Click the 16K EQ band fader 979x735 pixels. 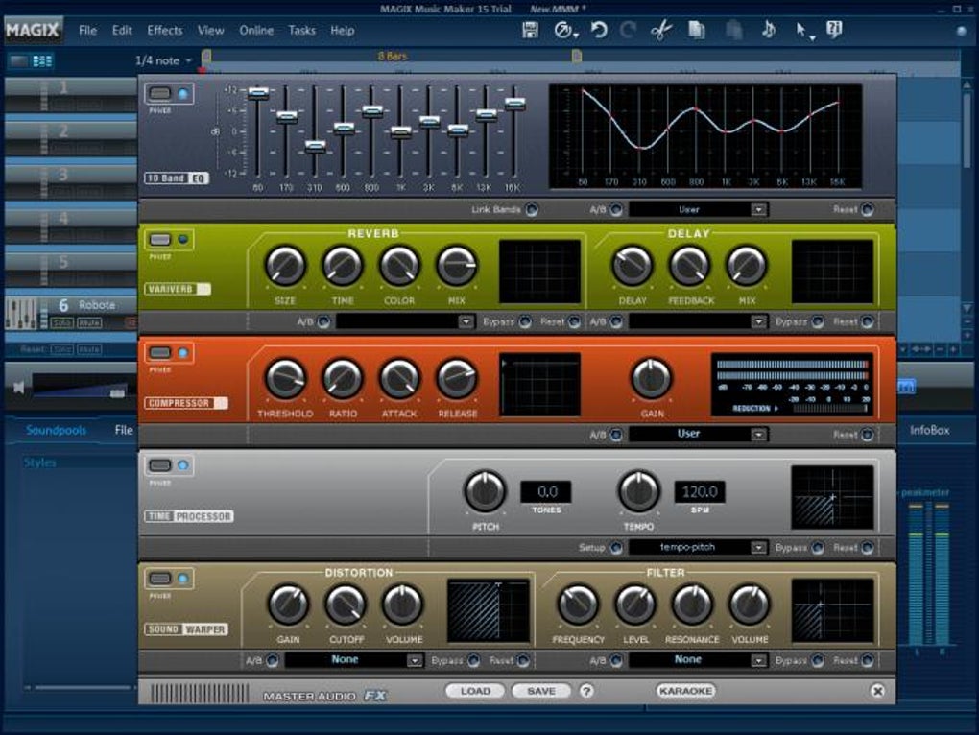pos(514,104)
